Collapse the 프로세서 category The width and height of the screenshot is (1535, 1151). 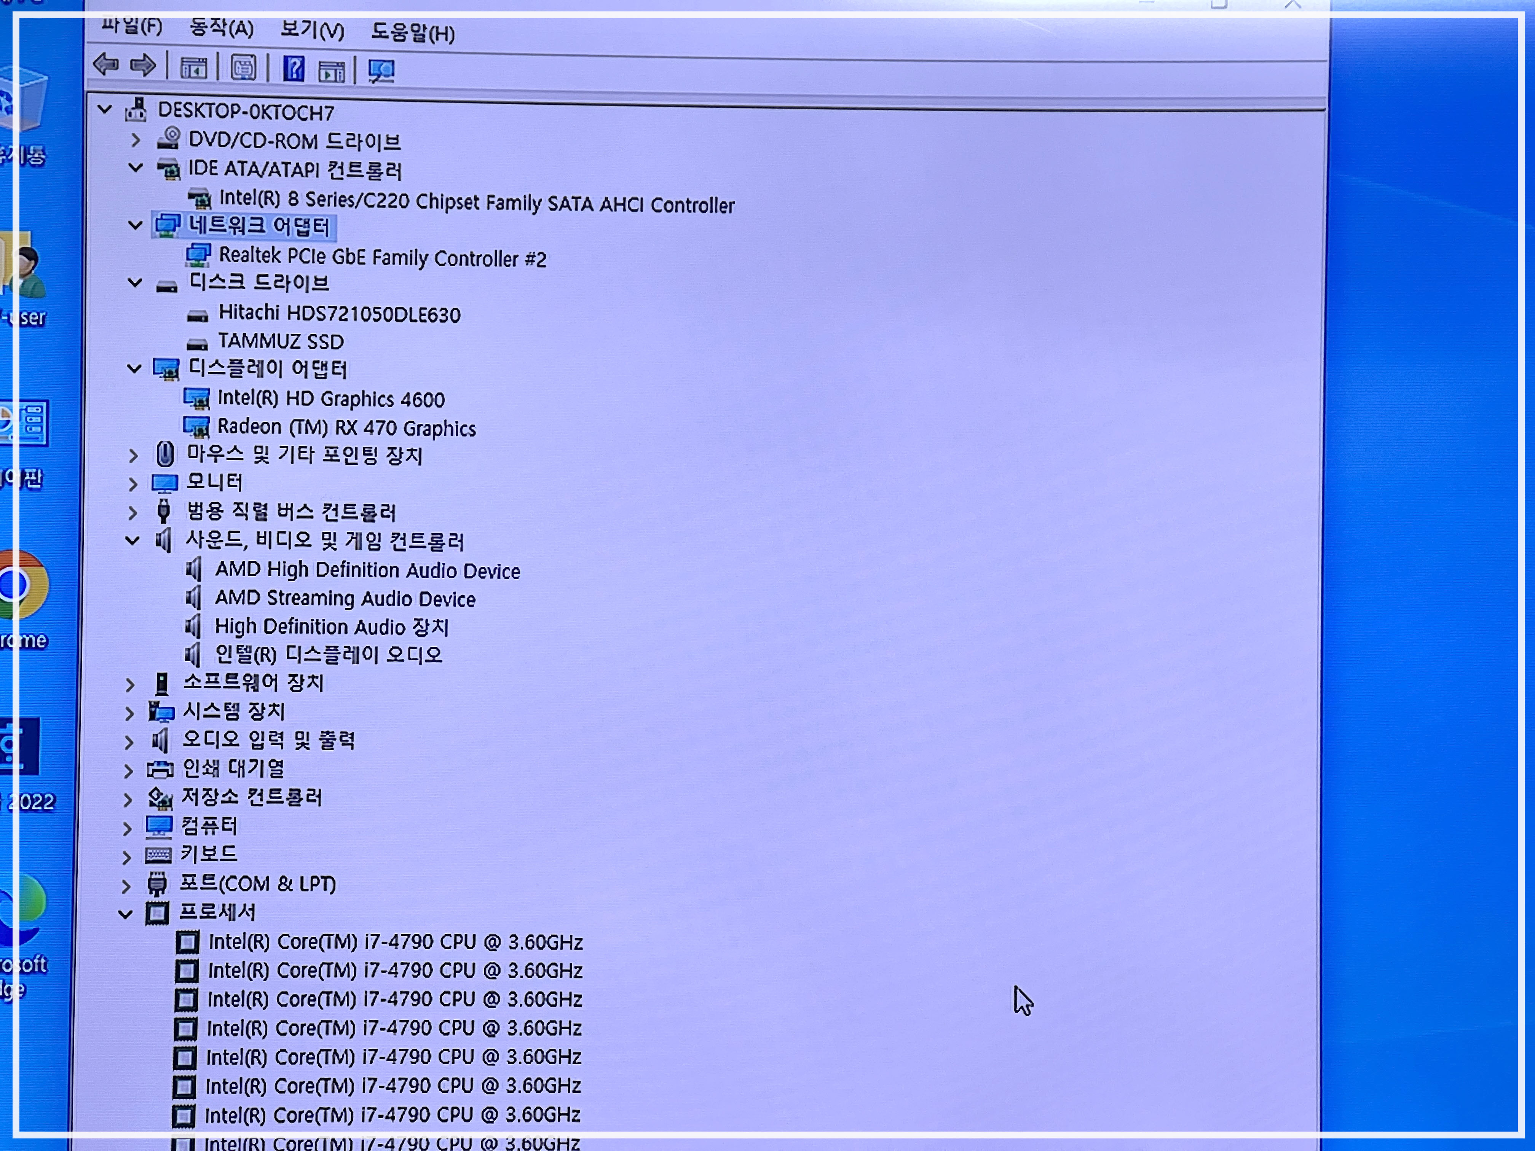pos(126,914)
